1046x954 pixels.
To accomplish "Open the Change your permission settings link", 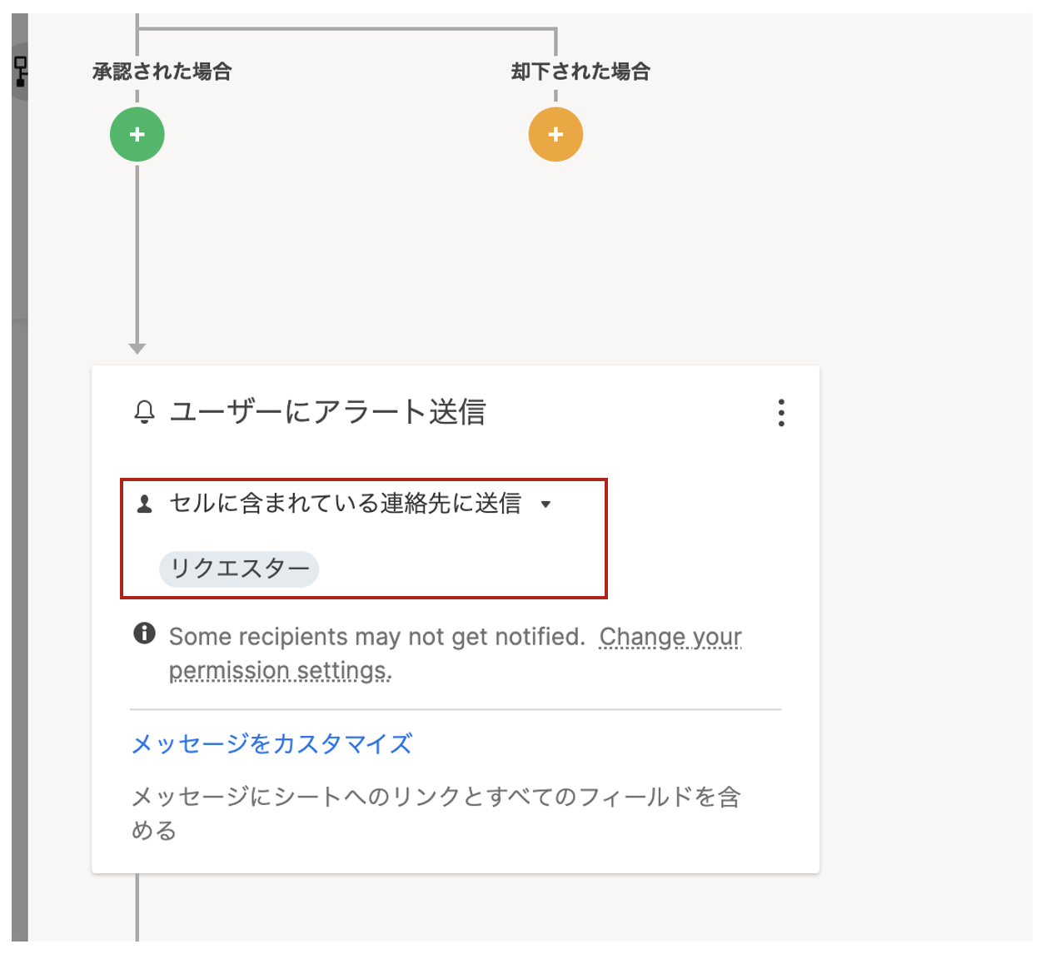I will [456, 653].
